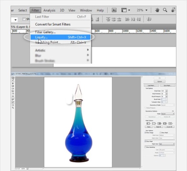Choose Filter Gallery menu entry
Screen dimensions: 187x171
60,32
